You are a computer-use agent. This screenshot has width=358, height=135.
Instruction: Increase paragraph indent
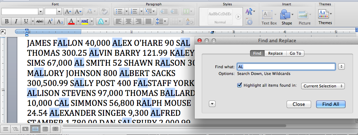click(174, 11)
